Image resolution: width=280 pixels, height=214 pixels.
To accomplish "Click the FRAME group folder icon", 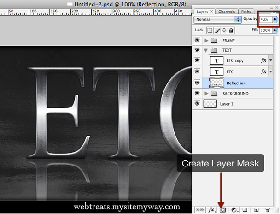I will 214,41.
